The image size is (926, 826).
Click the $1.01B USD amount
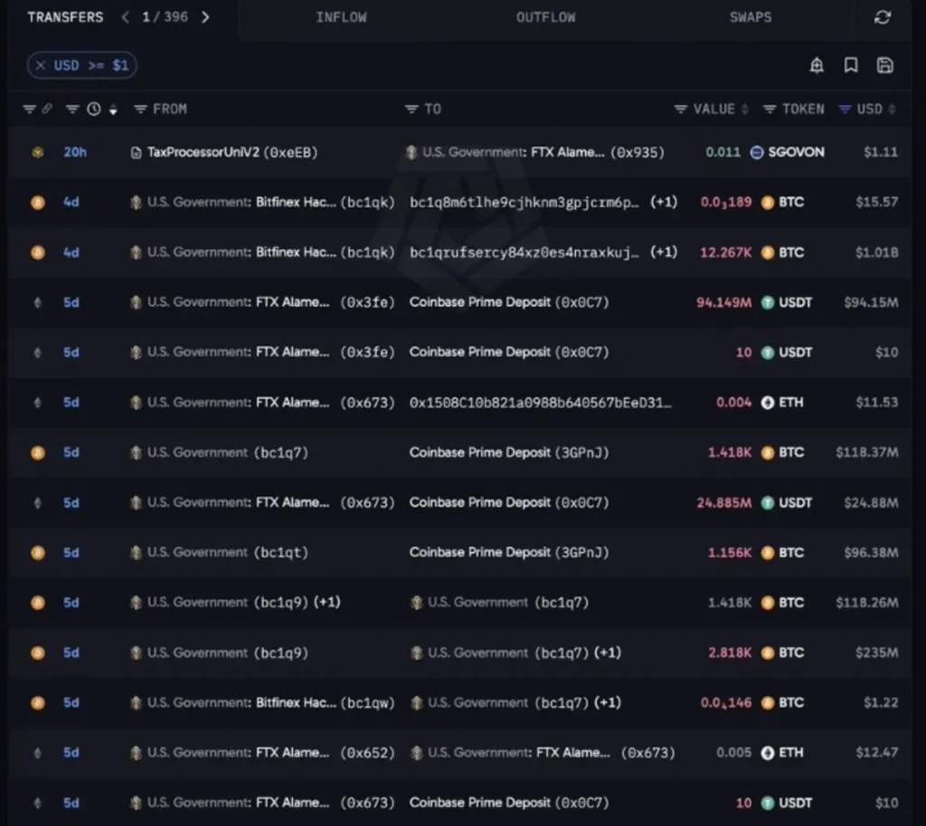point(876,252)
